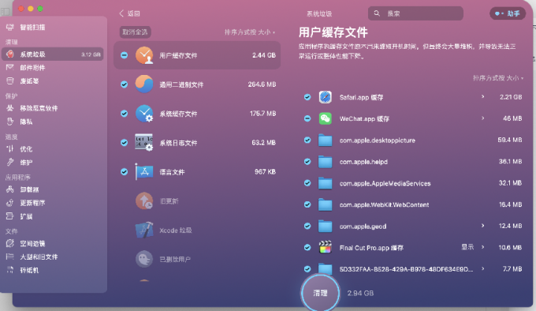Click the Safari compass icon

[325, 97]
